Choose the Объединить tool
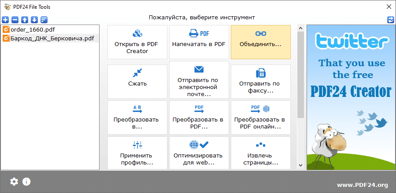Image resolution: width=396 pixels, height=193 pixels. coord(260,42)
